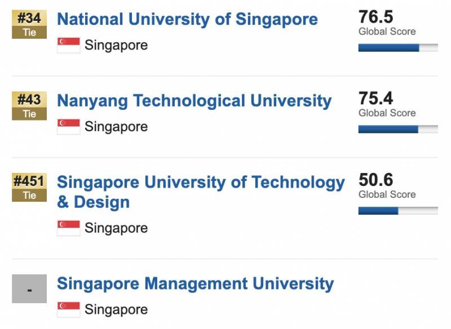Click the #34 Tie rank badge
Screen dimensions: 451x329
29,24
